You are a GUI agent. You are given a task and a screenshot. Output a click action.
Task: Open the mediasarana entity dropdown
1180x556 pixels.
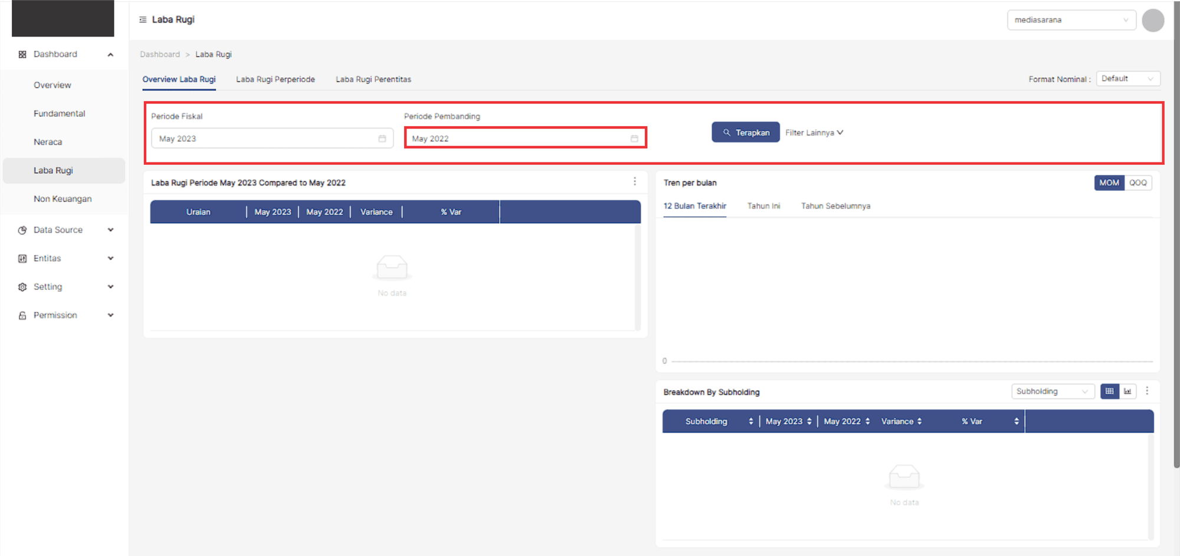pos(1071,20)
